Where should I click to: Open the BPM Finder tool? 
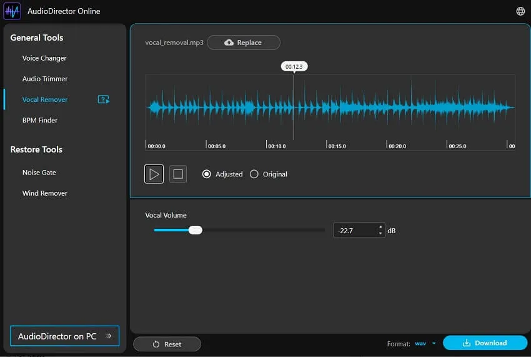pos(39,120)
